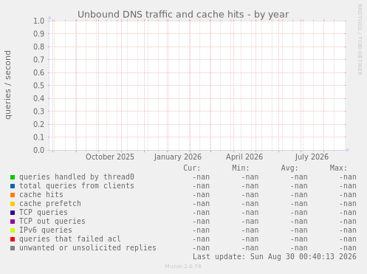Click the dark blue TCP queries swatch
Image resolution: width=367 pixels, height=274 pixels.
(13, 213)
